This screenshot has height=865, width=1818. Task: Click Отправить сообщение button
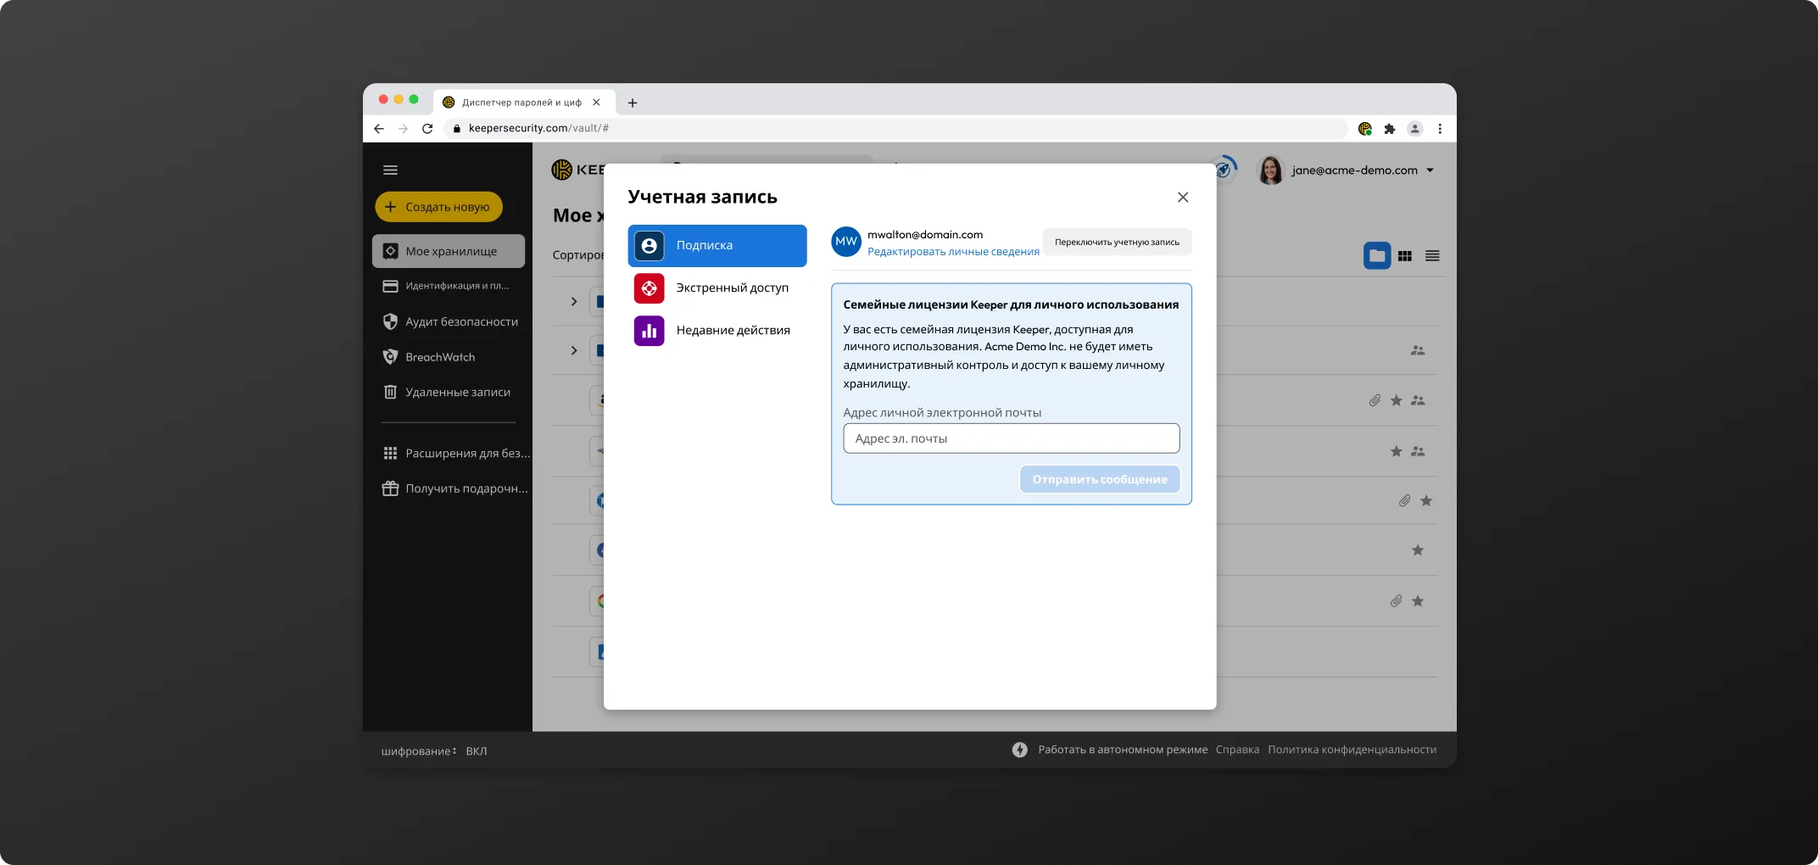1099,479
